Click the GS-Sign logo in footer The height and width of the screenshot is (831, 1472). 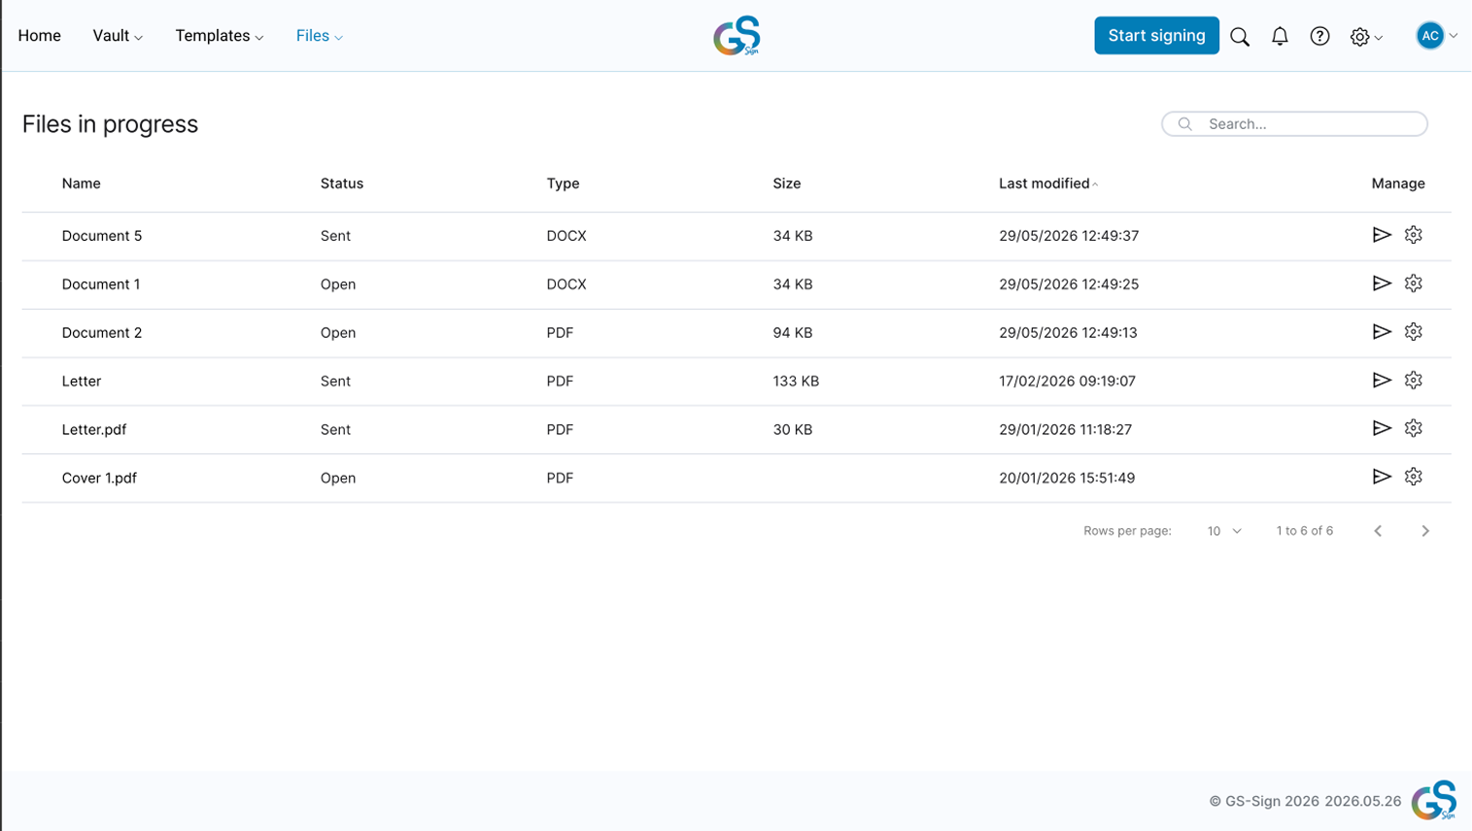click(x=1434, y=801)
